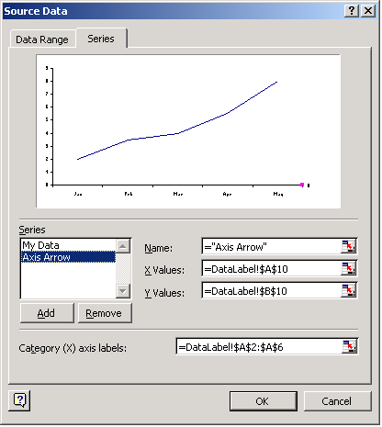Confirm with the OK button

(264, 401)
